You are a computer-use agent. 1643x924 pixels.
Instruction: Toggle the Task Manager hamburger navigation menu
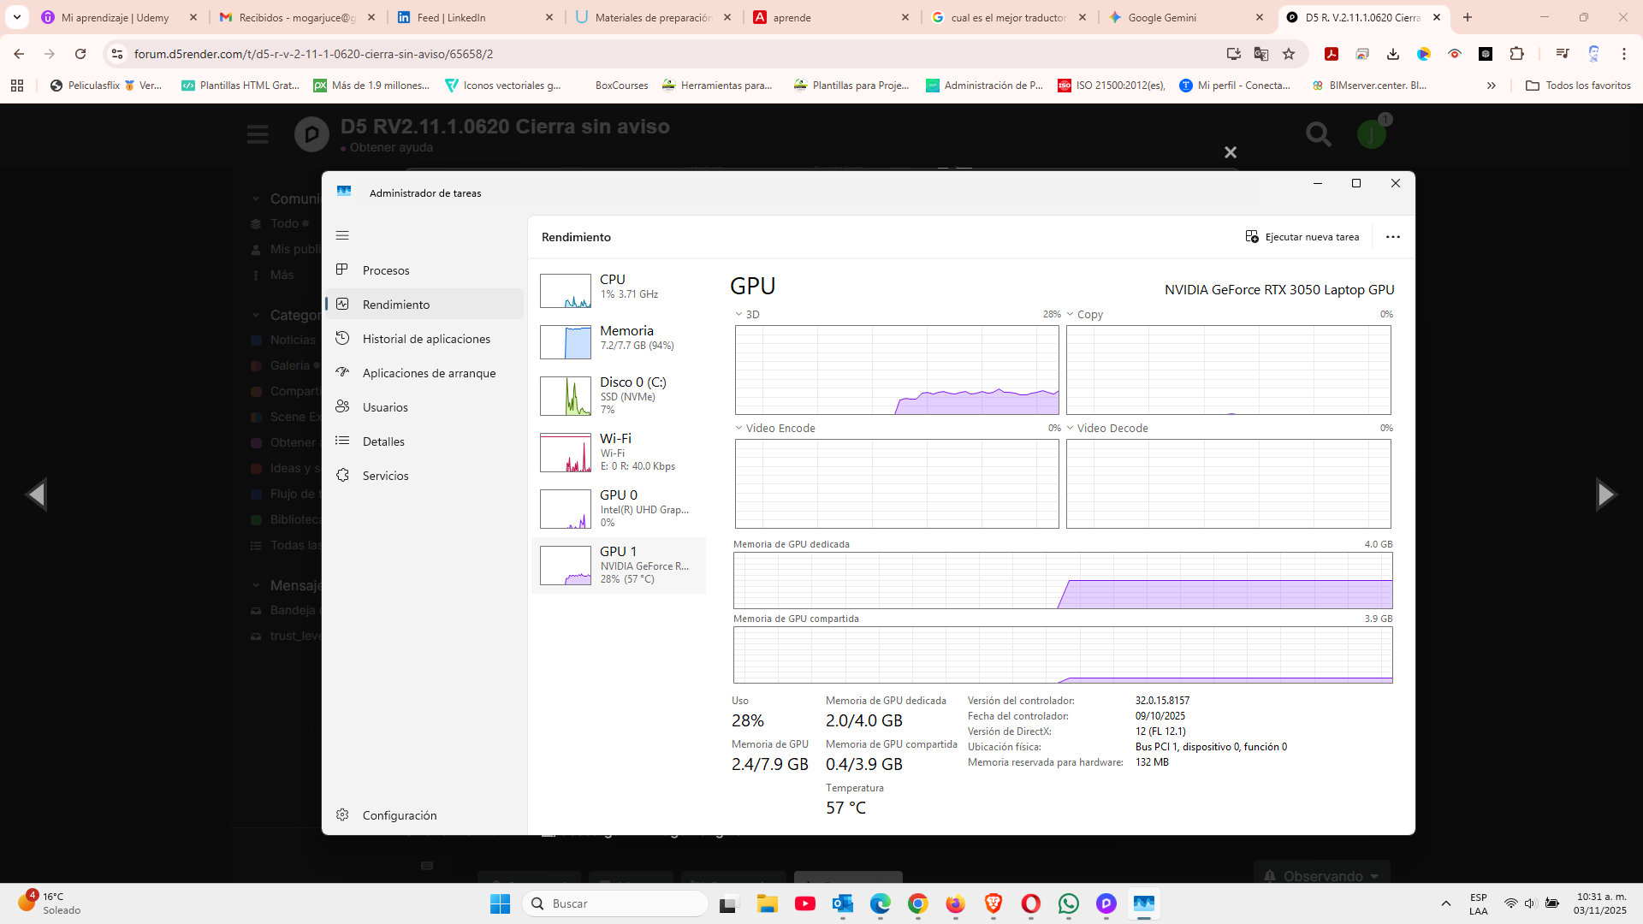[342, 235]
